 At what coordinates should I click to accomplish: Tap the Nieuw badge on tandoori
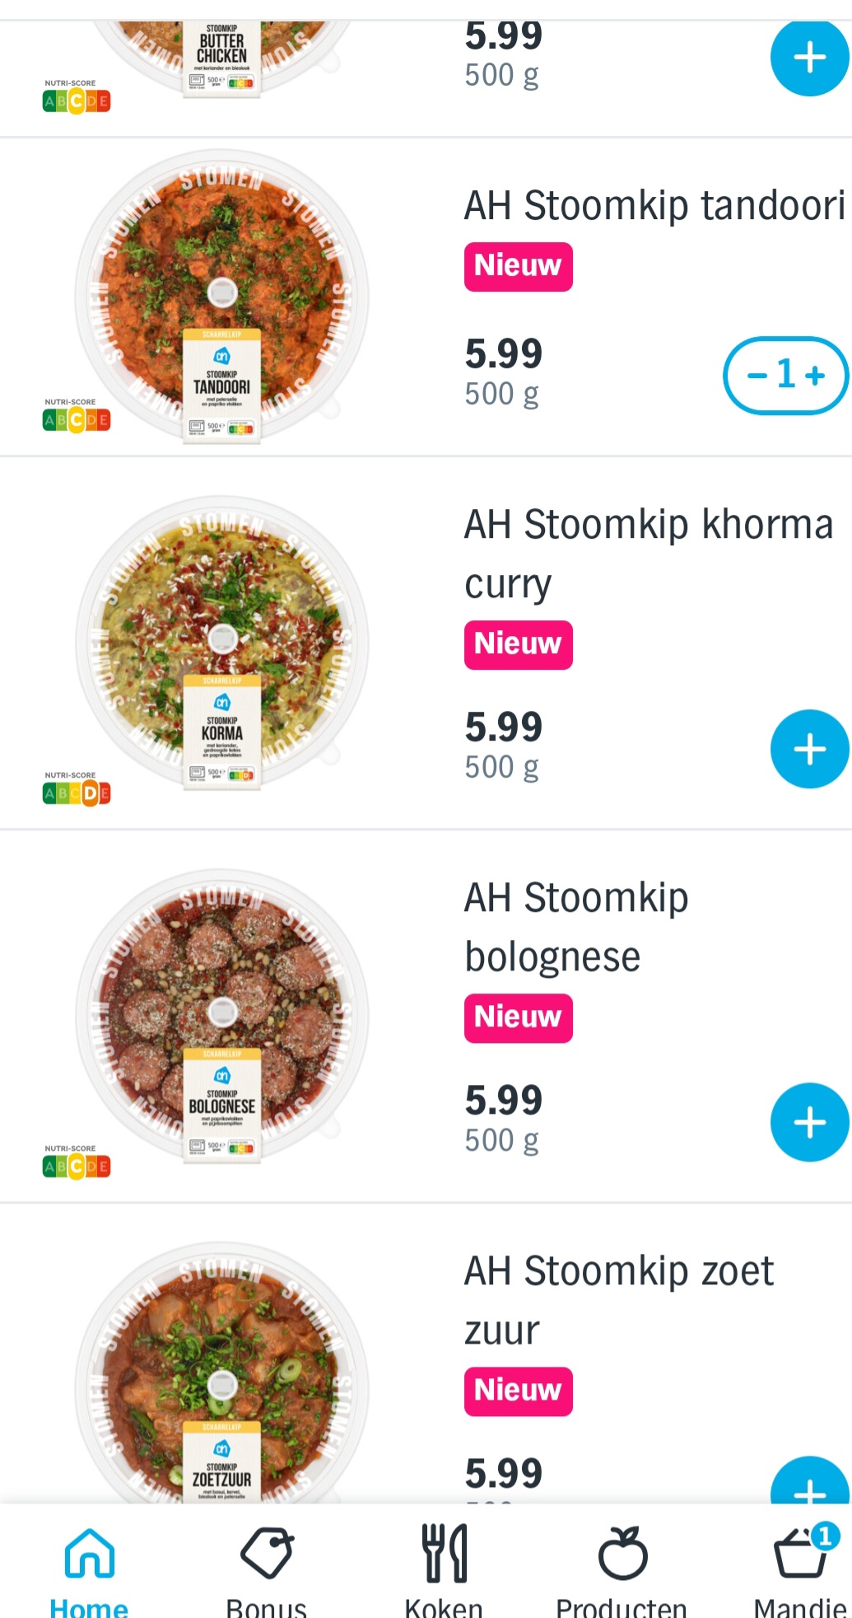518,266
